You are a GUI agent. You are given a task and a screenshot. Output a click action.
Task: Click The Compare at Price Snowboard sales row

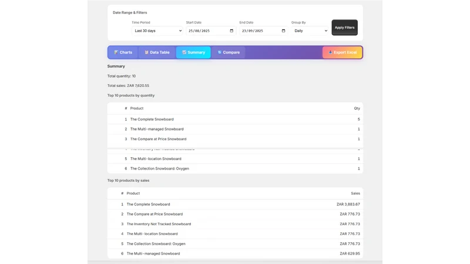pyautogui.click(x=235, y=214)
